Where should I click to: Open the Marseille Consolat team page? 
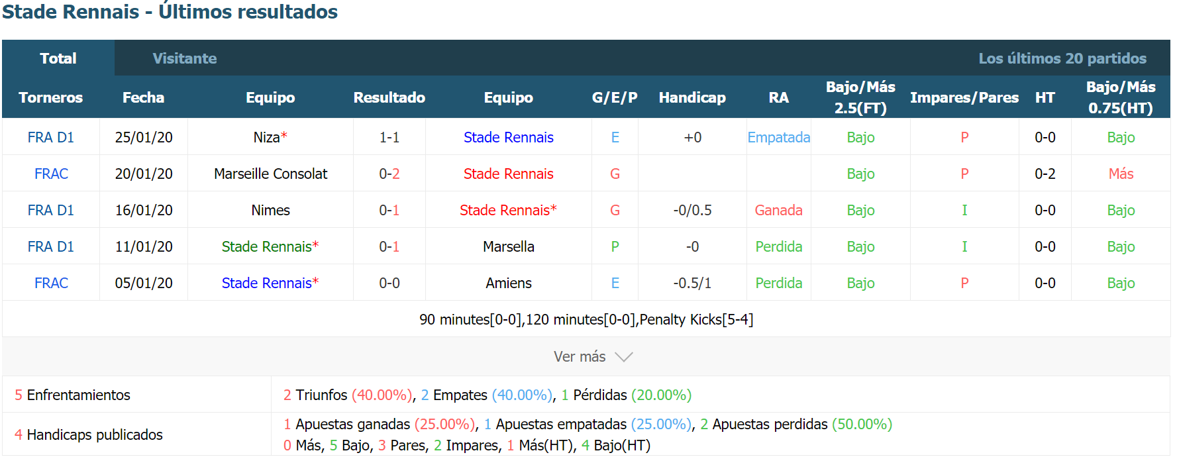(270, 174)
